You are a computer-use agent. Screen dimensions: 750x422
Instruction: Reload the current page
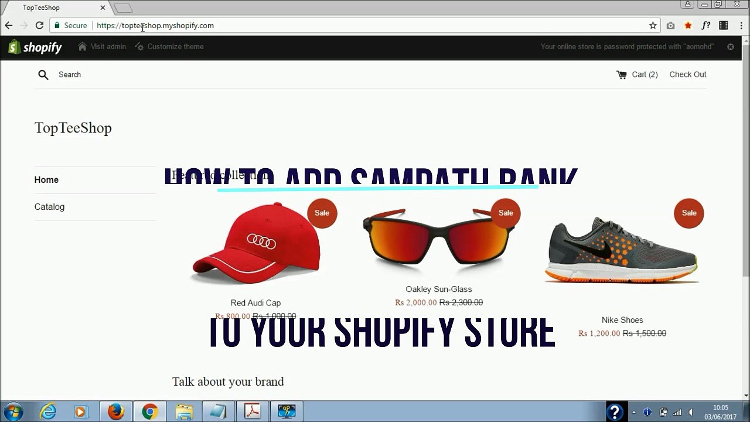coord(39,25)
